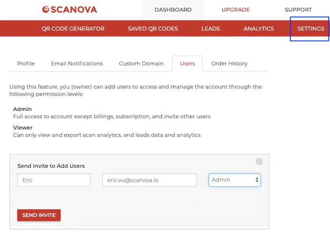Switch to Email Notifications tab
Viewport: 330px width, 241px height.
point(77,64)
